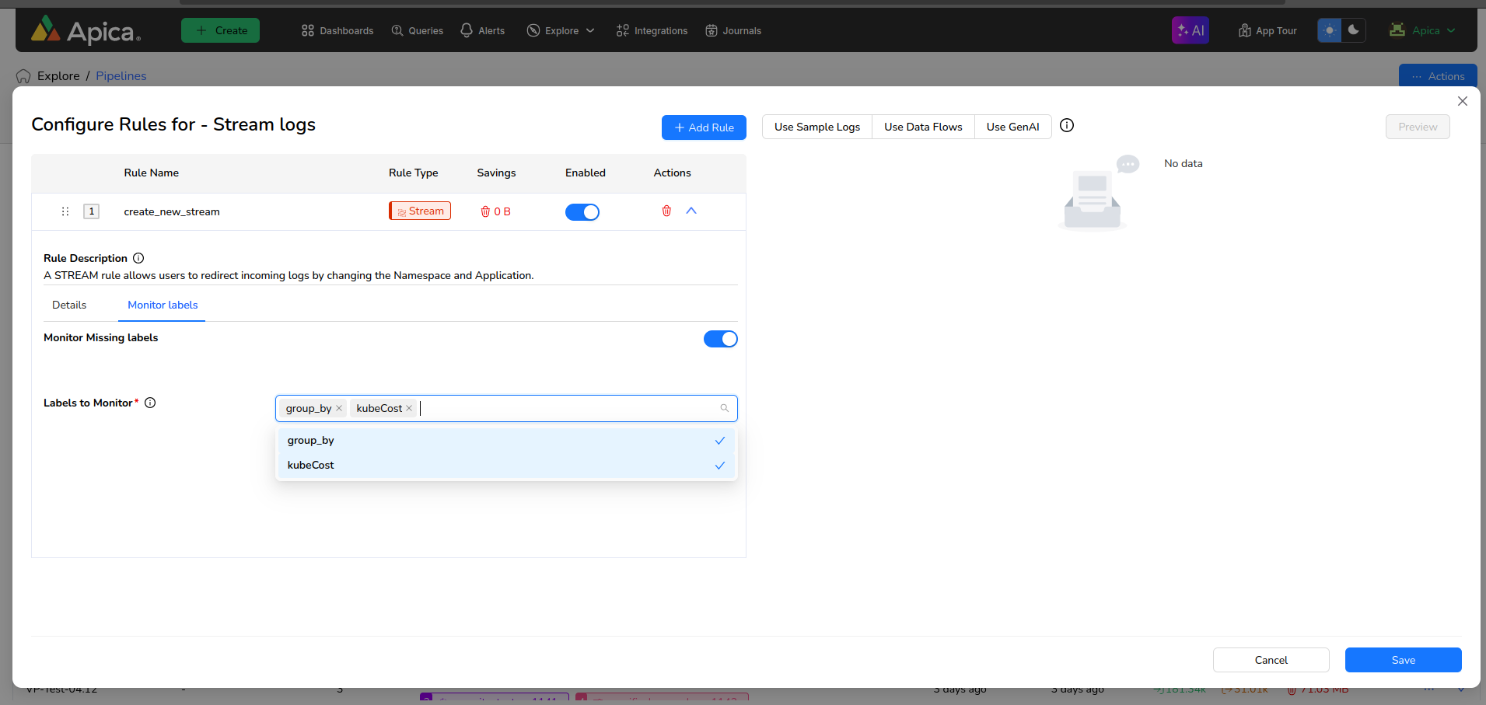The image size is (1486, 705).
Task: Click the info icon beside Labels to Monitor
Action: coord(150,403)
